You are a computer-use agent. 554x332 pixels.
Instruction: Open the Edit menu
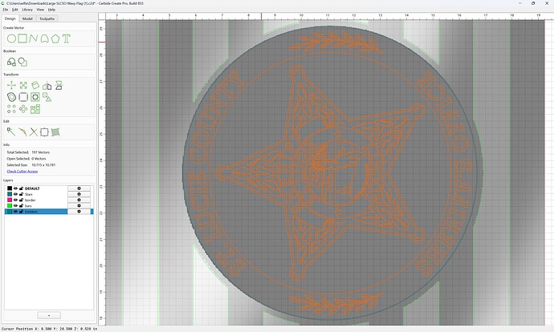click(x=14, y=10)
